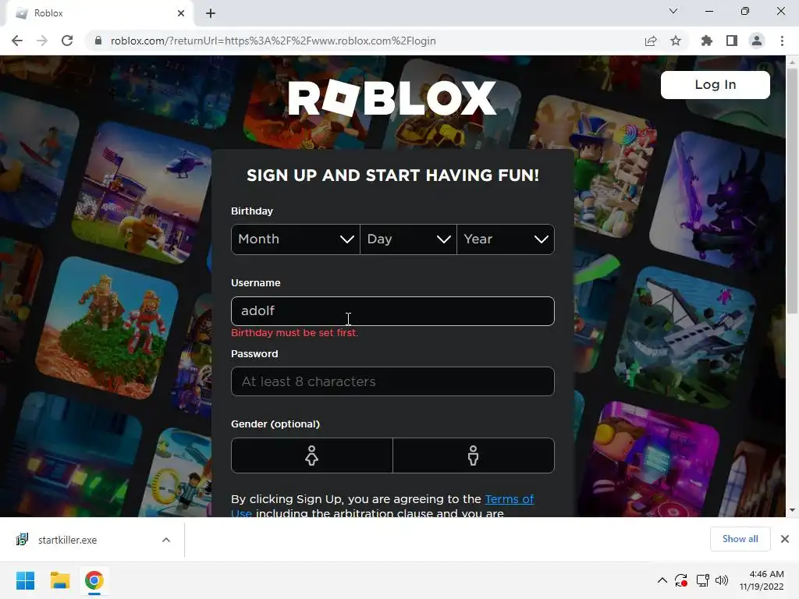The width and height of the screenshot is (799, 599).
Task: Open the Extensions puzzle icon
Action: point(707,41)
